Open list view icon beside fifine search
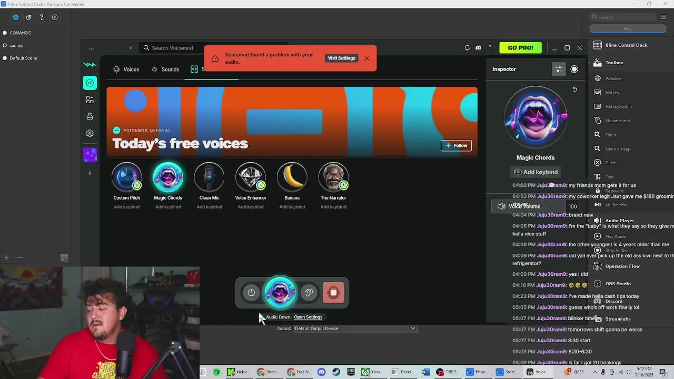The image size is (674, 379). (x=663, y=17)
